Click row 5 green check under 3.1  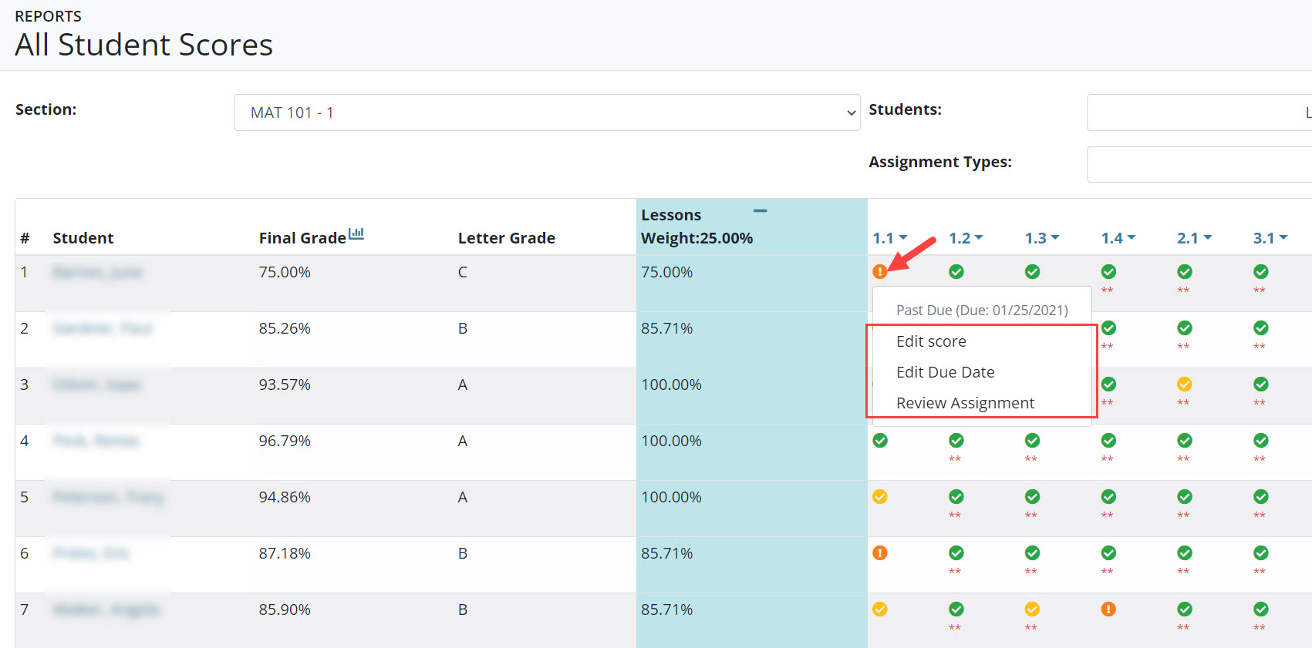[1261, 496]
